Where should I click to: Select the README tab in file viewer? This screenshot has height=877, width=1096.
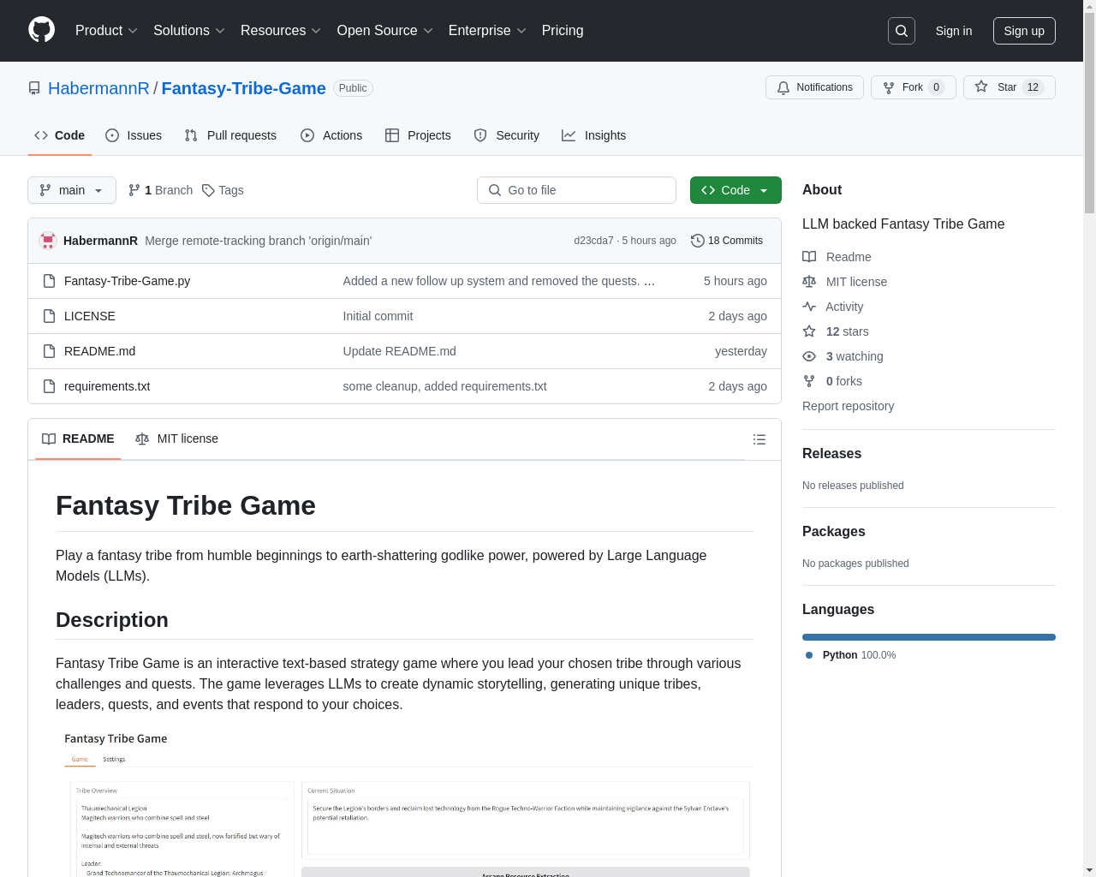tap(78, 438)
